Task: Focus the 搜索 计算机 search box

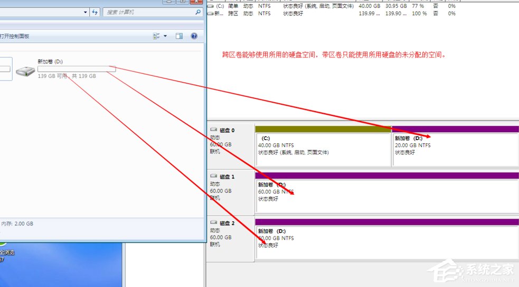Action: pos(152,12)
